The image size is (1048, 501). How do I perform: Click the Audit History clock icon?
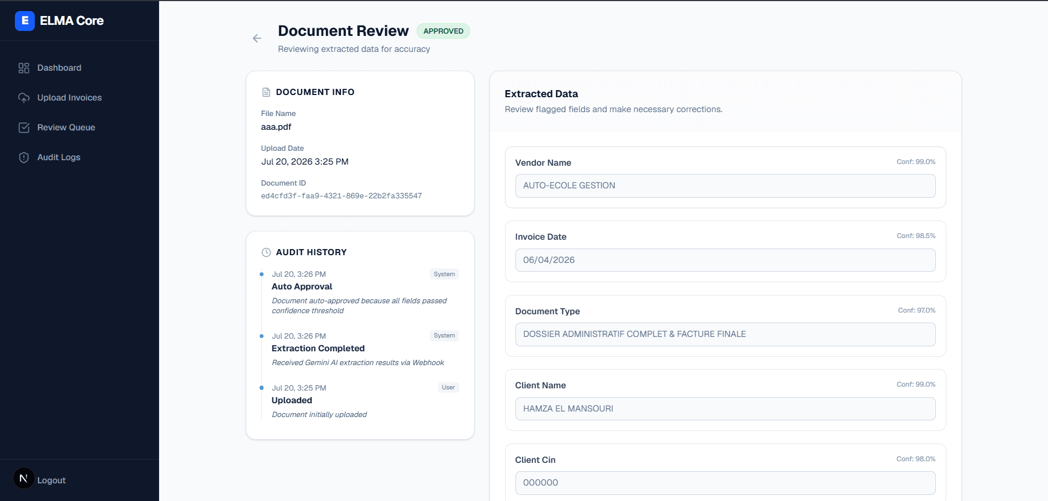tap(266, 252)
